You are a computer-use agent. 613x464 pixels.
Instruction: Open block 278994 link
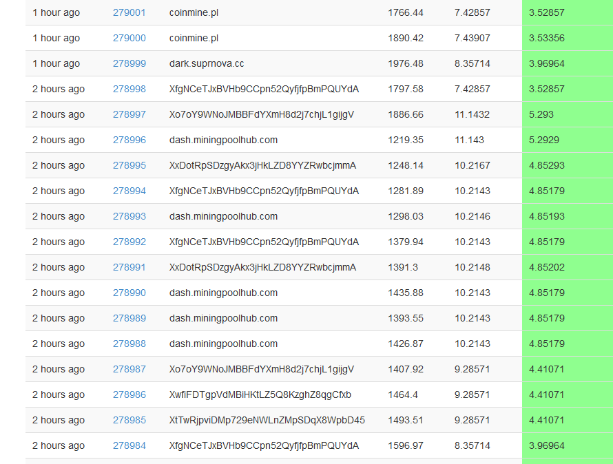click(129, 191)
